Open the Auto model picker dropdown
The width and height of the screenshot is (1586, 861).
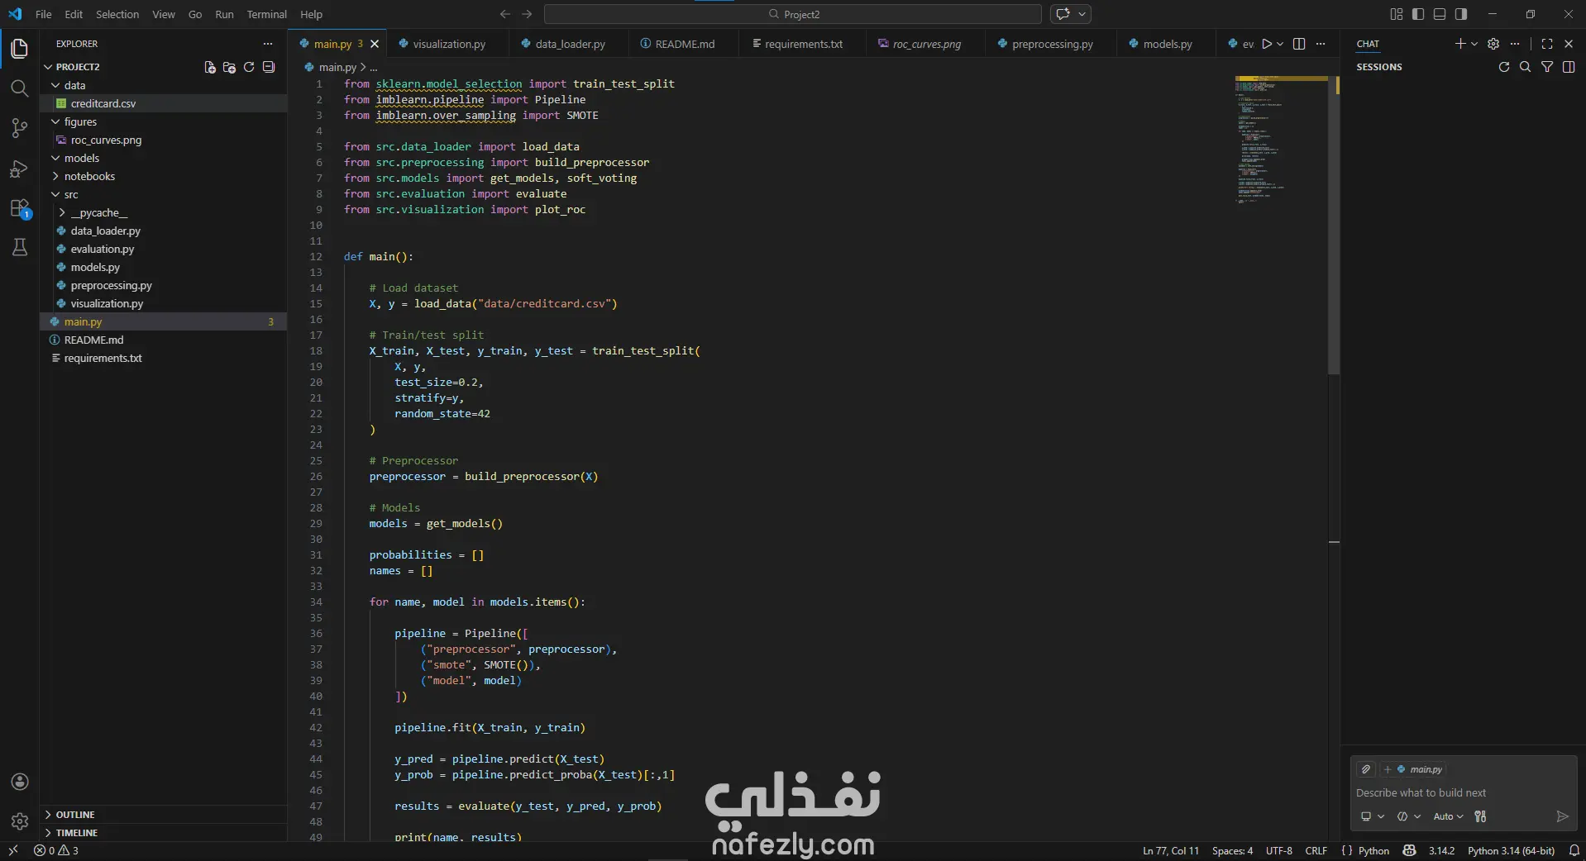click(1448, 816)
